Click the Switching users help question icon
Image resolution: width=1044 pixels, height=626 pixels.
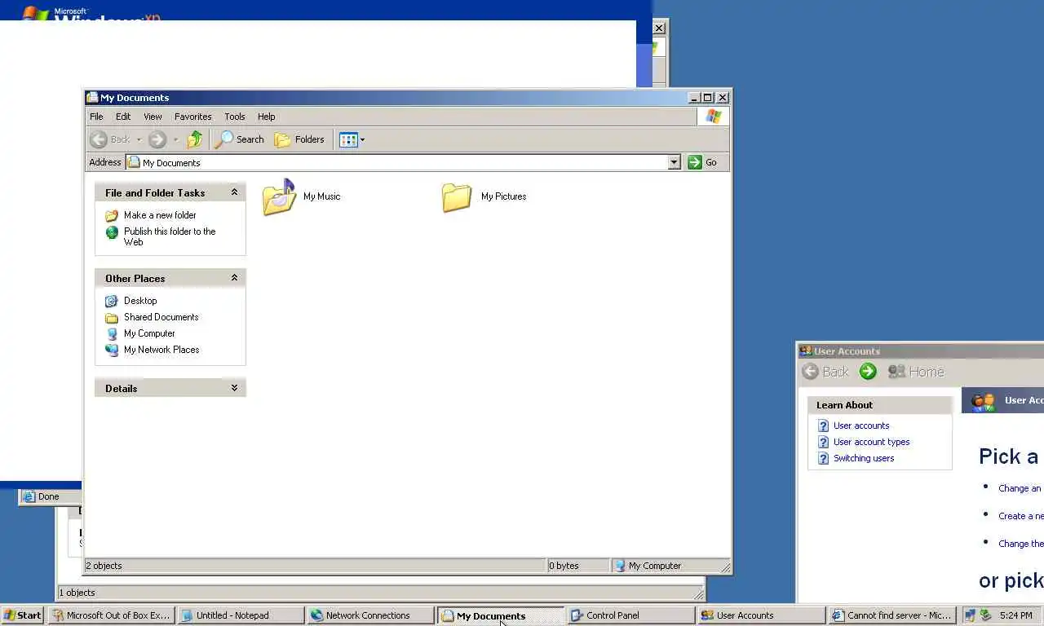pos(823,458)
